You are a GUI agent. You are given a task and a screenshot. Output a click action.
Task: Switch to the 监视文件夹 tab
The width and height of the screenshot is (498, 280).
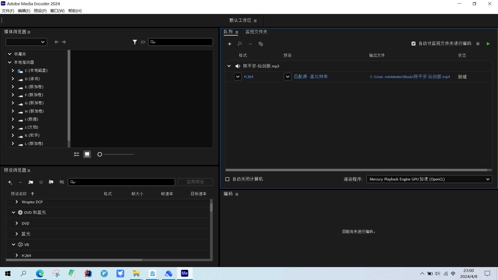click(x=256, y=32)
